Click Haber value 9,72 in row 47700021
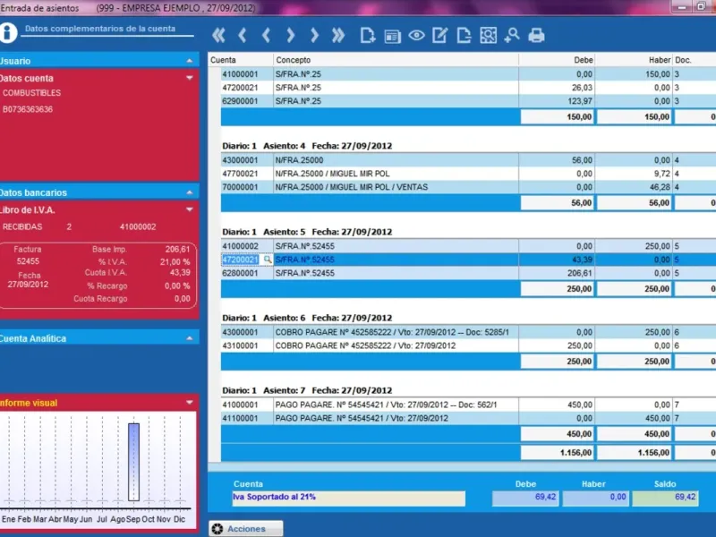The height and width of the screenshot is (537, 716). coord(661,174)
